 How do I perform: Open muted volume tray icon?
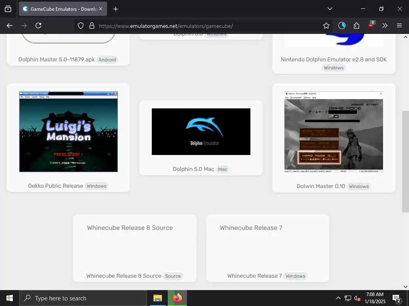coord(357,298)
